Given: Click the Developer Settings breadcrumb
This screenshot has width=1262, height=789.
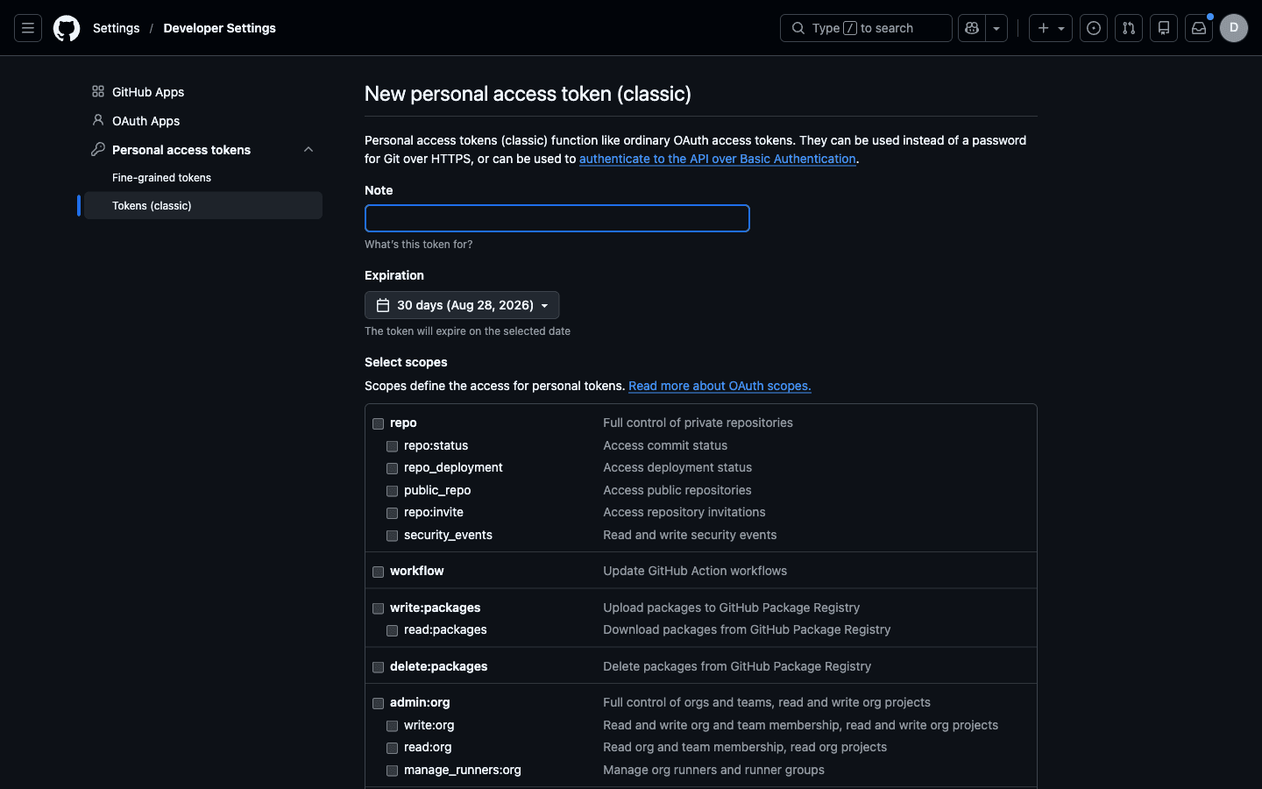Looking at the screenshot, I should tap(220, 28).
